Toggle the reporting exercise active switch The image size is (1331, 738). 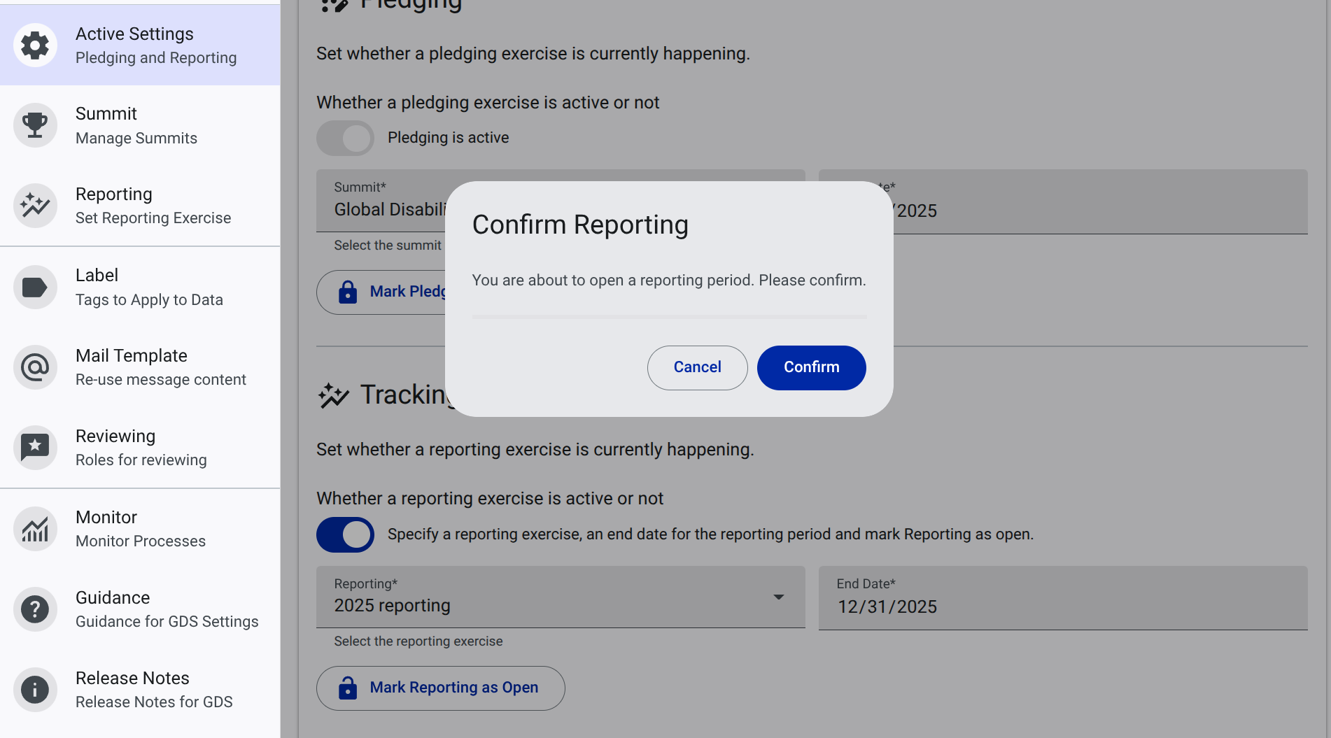click(x=346, y=534)
